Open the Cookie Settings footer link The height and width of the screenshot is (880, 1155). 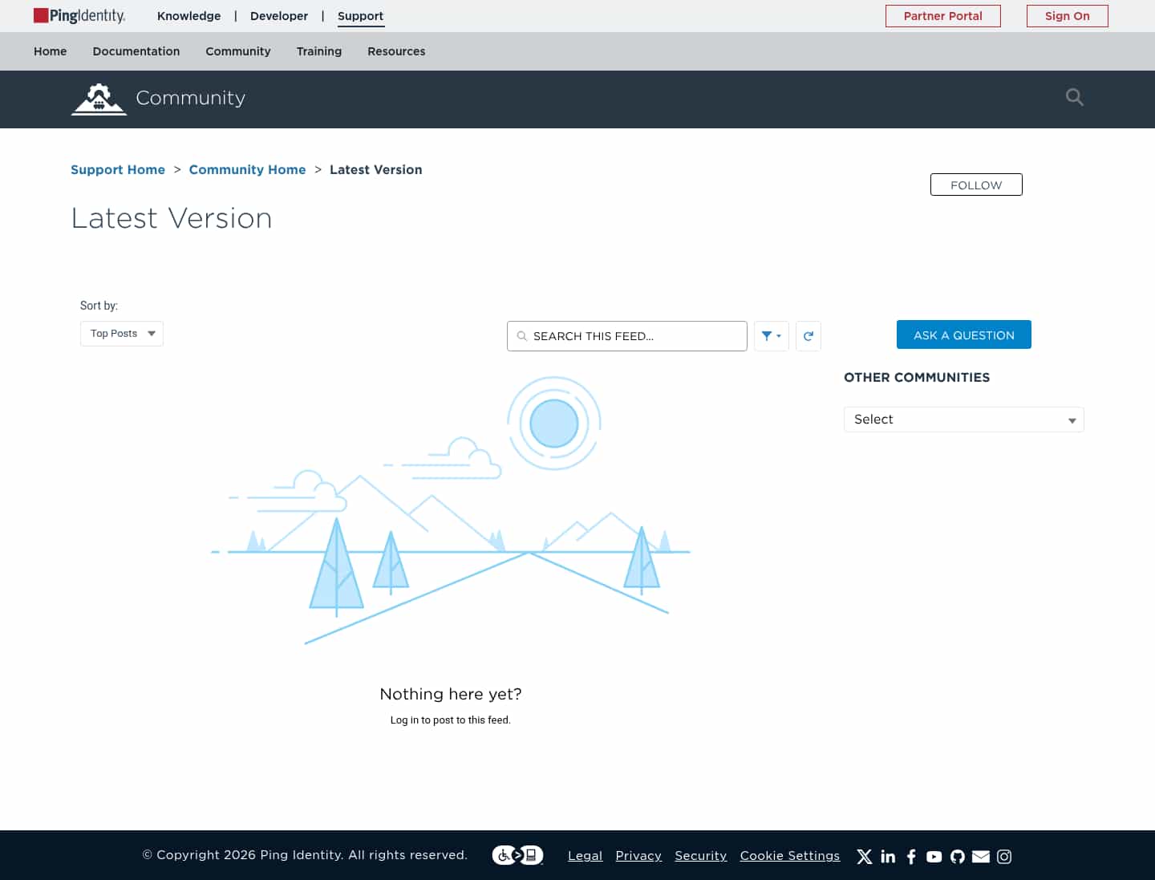[x=790, y=856]
